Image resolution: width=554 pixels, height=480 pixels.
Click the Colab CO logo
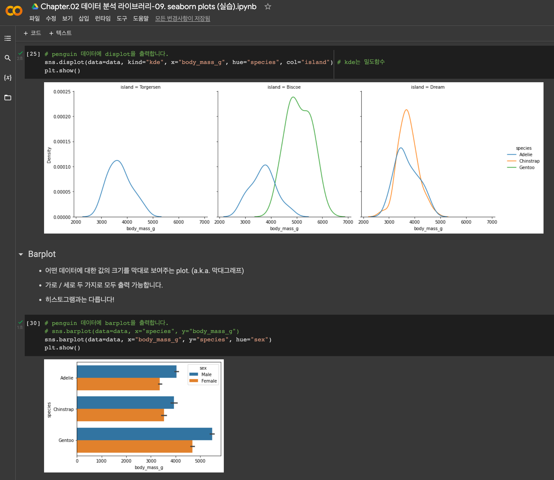14,11
